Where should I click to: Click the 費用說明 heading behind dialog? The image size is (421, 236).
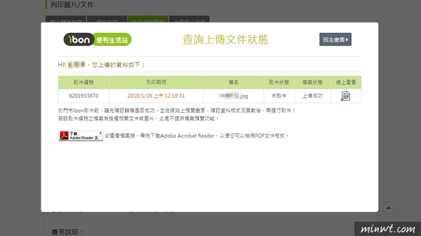67,232
